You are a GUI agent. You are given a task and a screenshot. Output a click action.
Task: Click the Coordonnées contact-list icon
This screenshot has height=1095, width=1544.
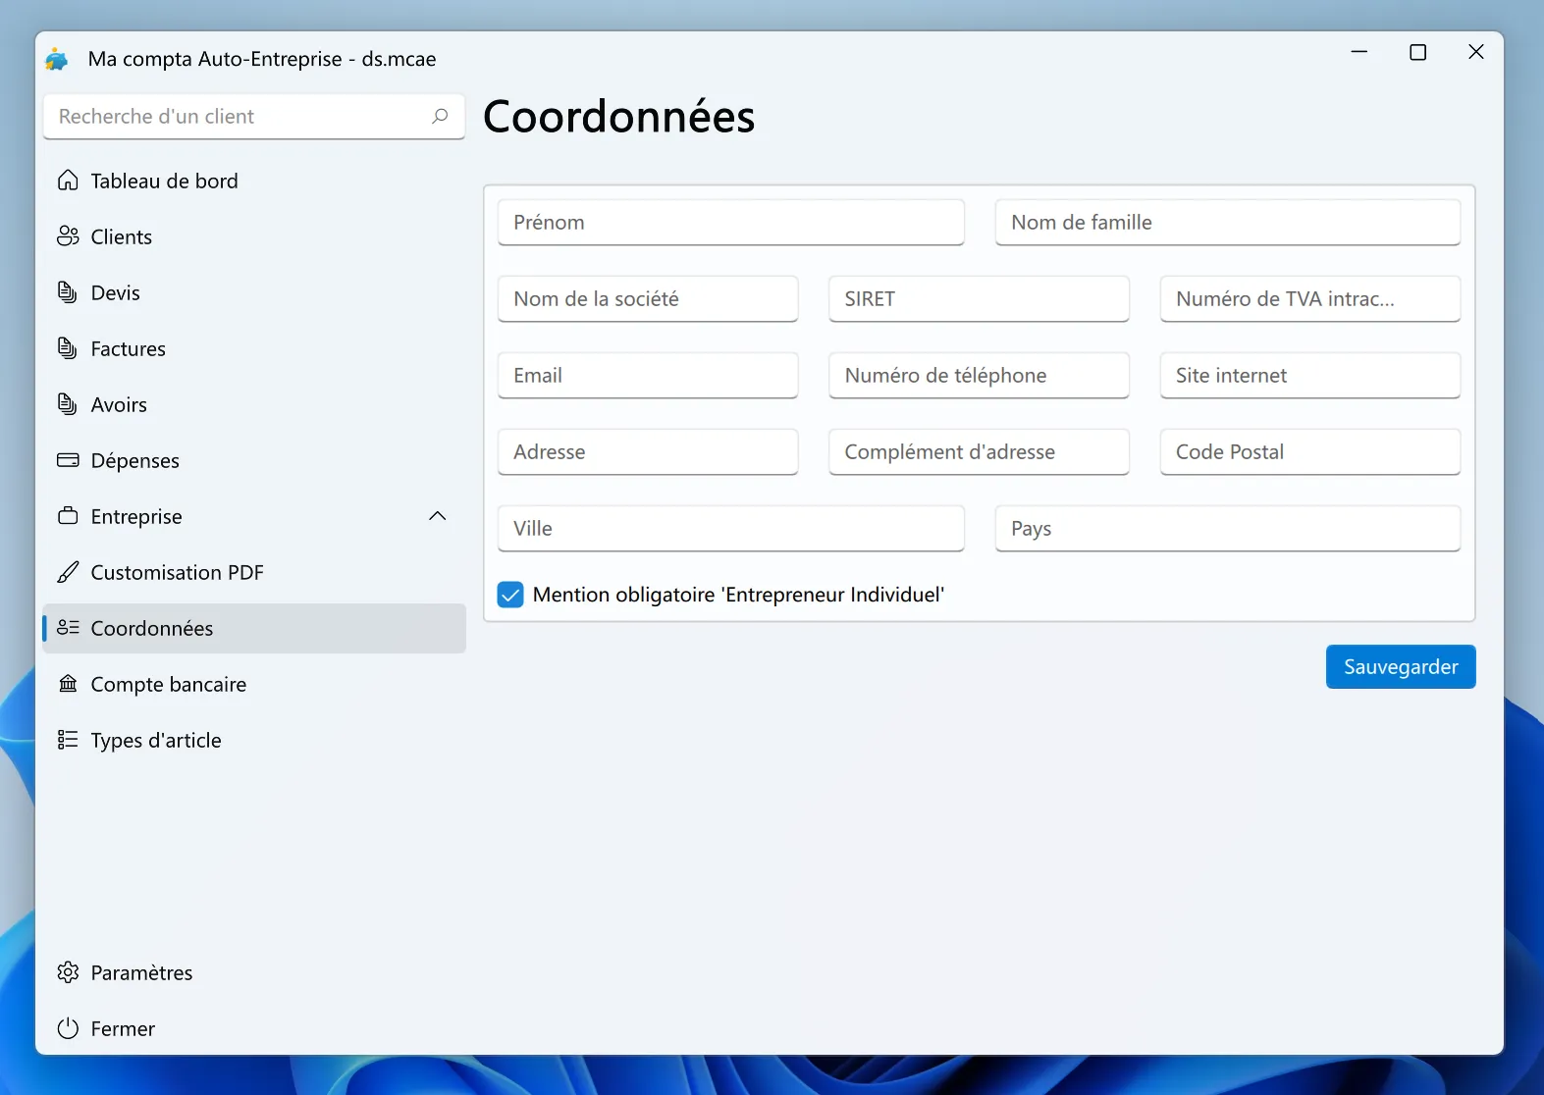click(68, 628)
